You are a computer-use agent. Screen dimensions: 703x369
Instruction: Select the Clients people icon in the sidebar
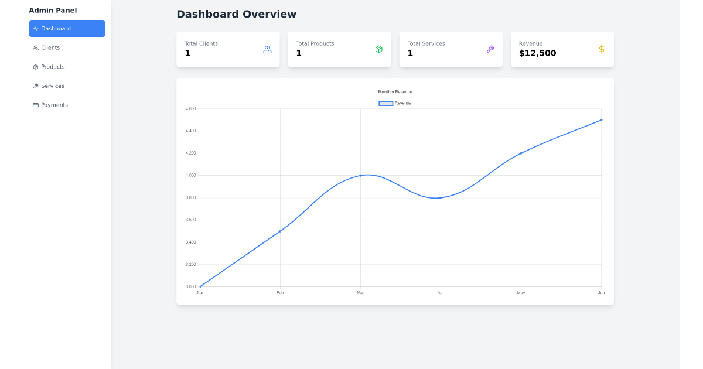click(x=35, y=47)
